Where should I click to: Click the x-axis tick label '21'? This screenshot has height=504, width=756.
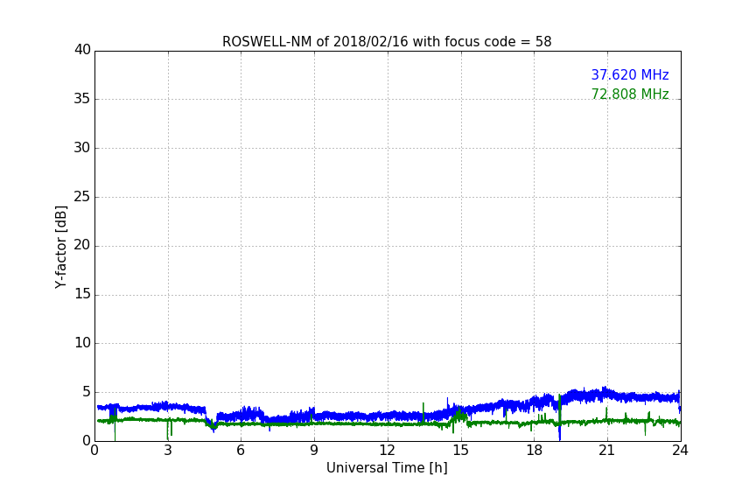point(606,451)
